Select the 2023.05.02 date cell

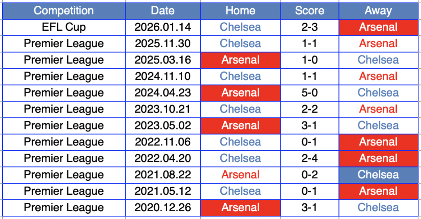pyautogui.click(x=163, y=126)
